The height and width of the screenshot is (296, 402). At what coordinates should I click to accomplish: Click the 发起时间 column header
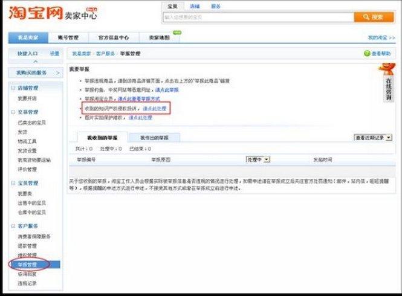click(x=323, y=159)
